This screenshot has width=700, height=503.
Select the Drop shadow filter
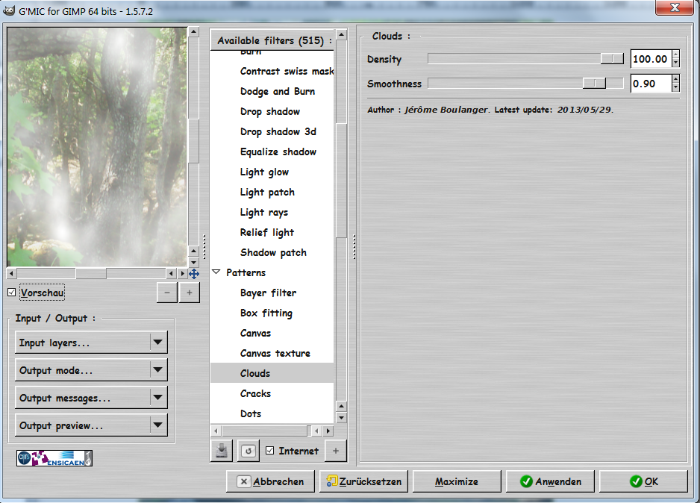pos(272,111)
